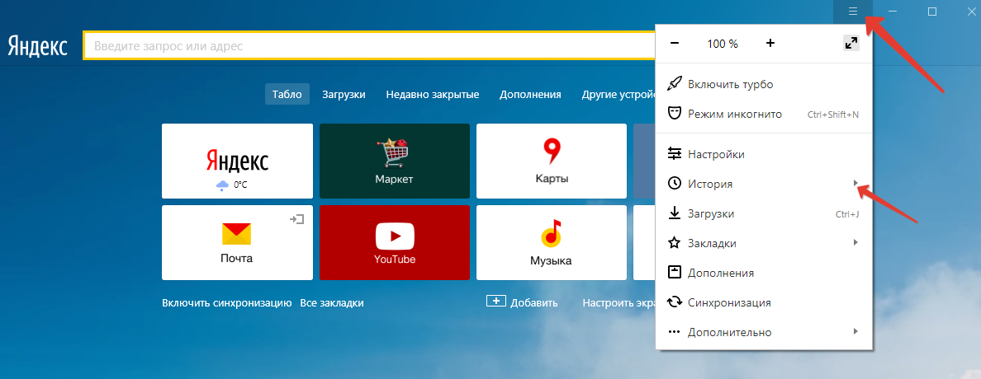Expand the Дополнительно submenu arrow
Screen dimensions: 981x379
pyautogui.click(x=855, y=331)
